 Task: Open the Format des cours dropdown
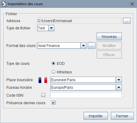pyautogui.click(x=84, y=45)
